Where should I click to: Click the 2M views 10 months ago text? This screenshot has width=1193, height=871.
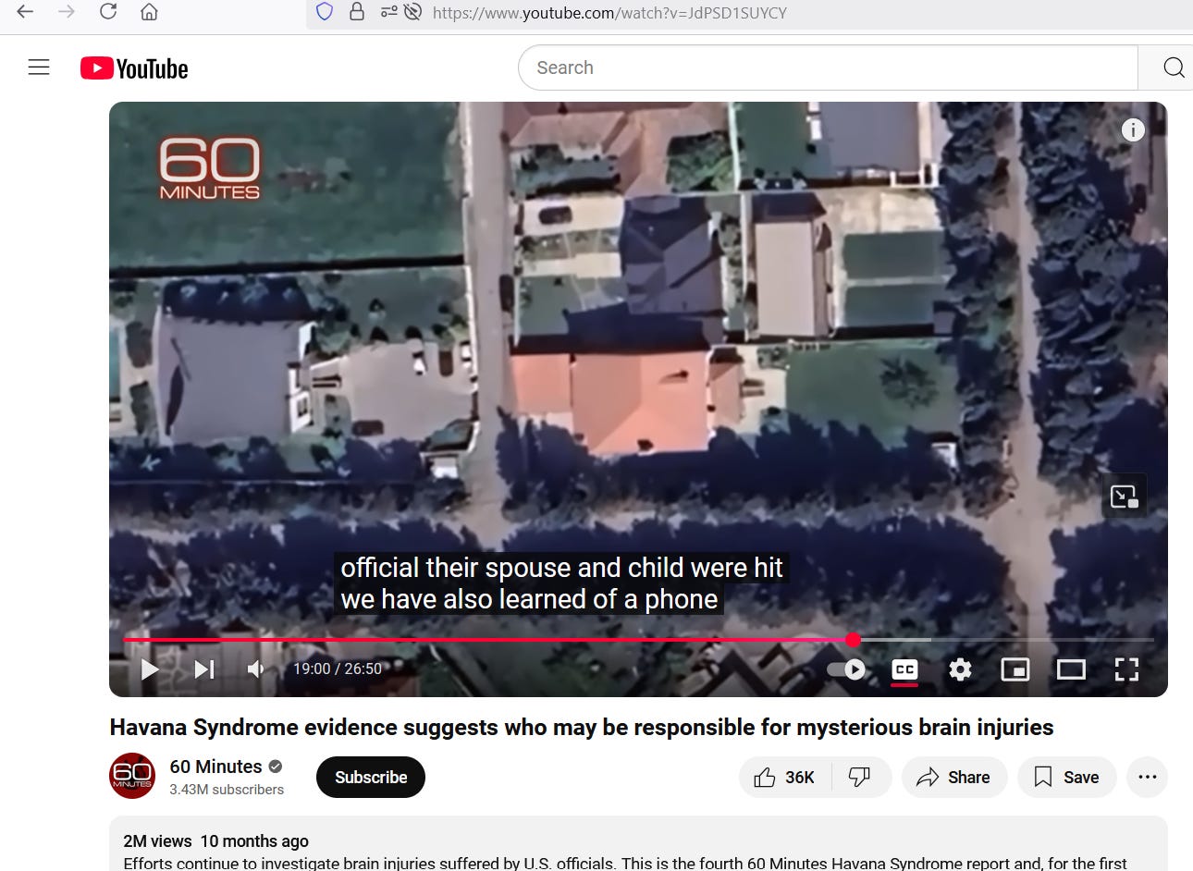tap(215, 841)
